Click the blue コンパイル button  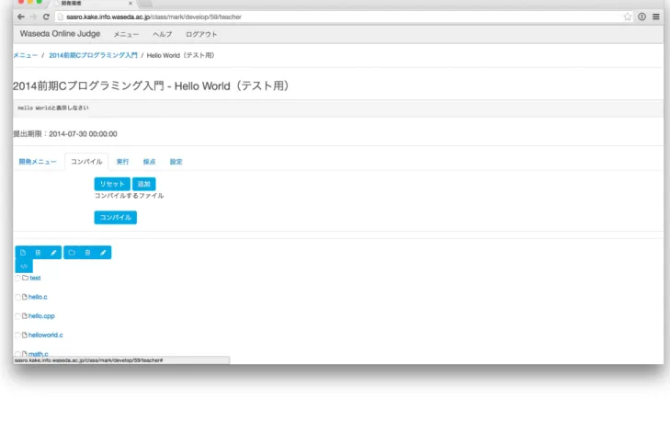click(x=116, y=217)
